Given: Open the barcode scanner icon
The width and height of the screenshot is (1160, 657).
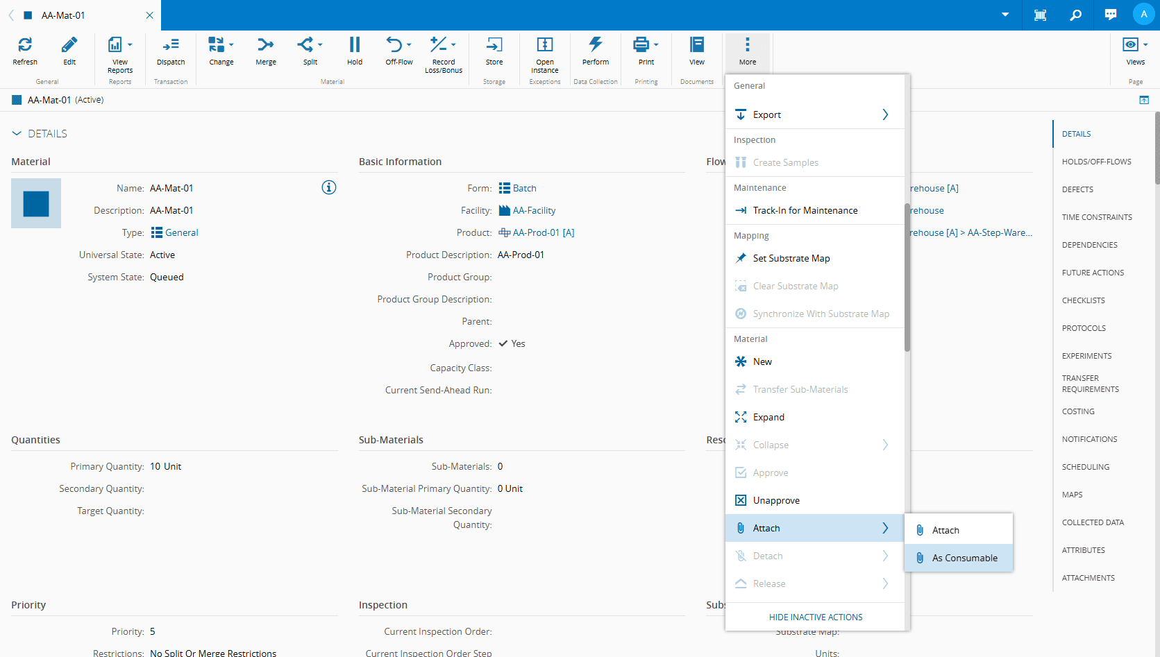Looking at the screenshot, I should point(1040,15).
